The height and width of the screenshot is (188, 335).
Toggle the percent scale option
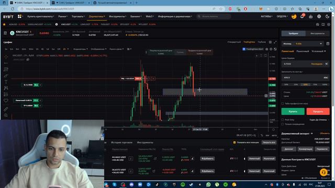point(262,135)
